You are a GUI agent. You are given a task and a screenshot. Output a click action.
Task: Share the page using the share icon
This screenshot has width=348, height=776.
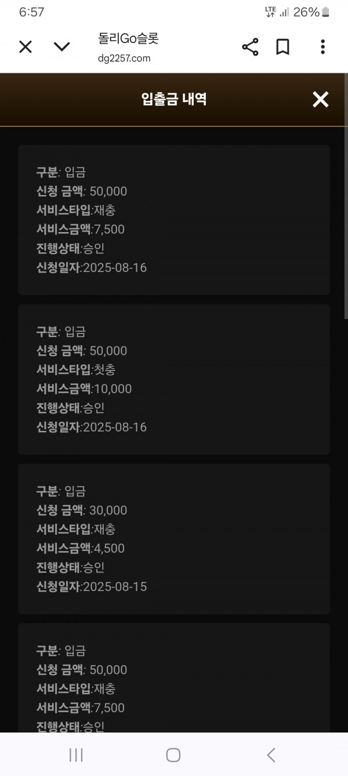click(x=250, y=47)
